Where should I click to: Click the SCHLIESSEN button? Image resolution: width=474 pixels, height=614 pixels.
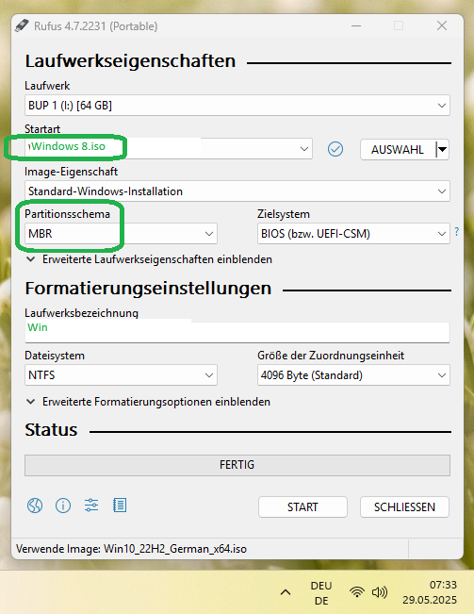click(404, 507)
